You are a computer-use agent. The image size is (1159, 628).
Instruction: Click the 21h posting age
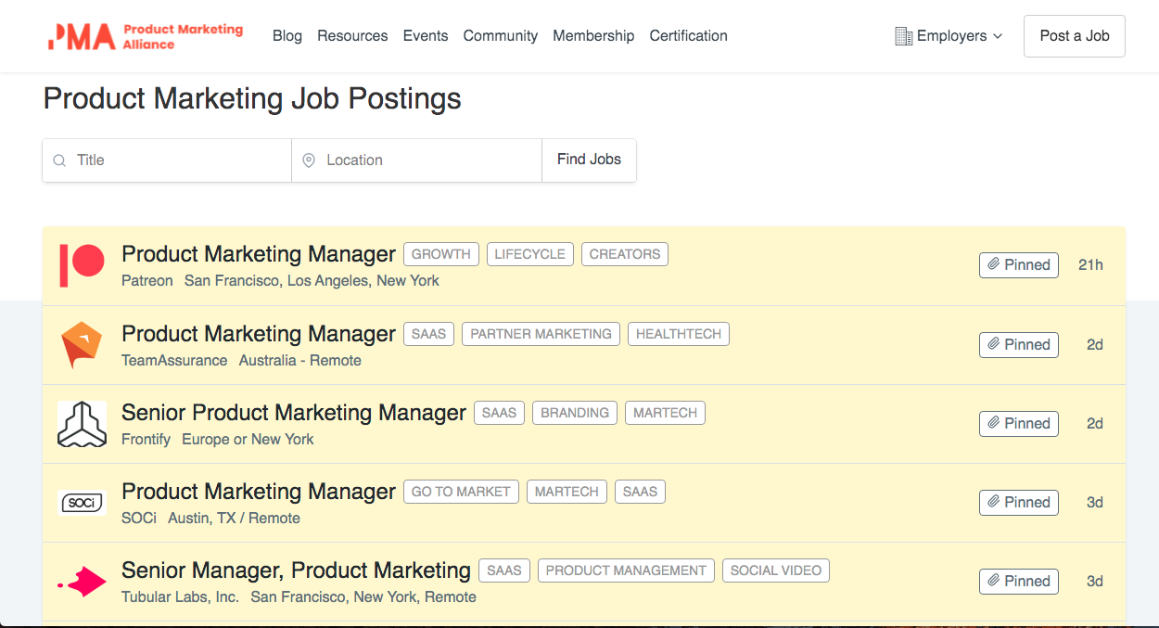click(1090, 265)
